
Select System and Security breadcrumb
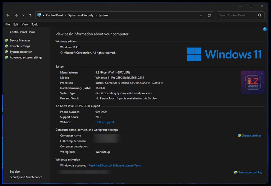coord(81,15)
